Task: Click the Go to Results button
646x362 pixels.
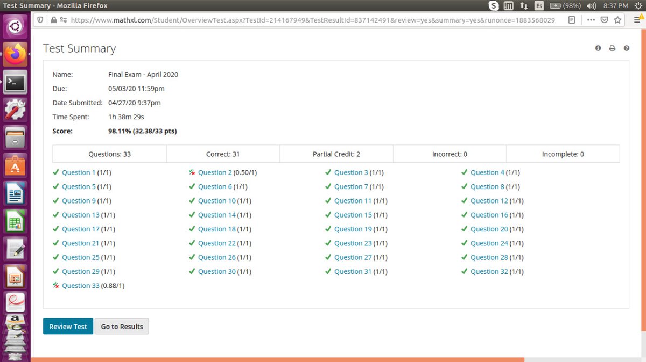Action: [122, 327]
